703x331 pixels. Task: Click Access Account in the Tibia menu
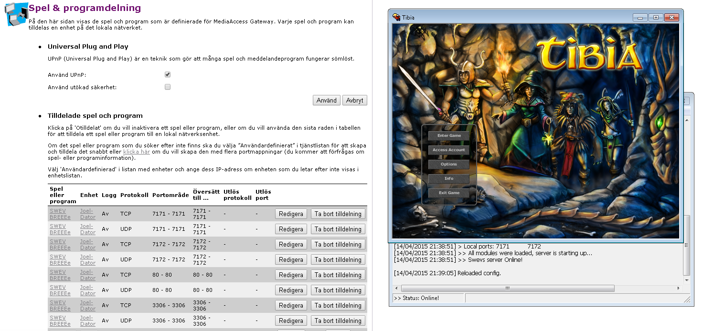pyautogui.click(x=449, y=150)
